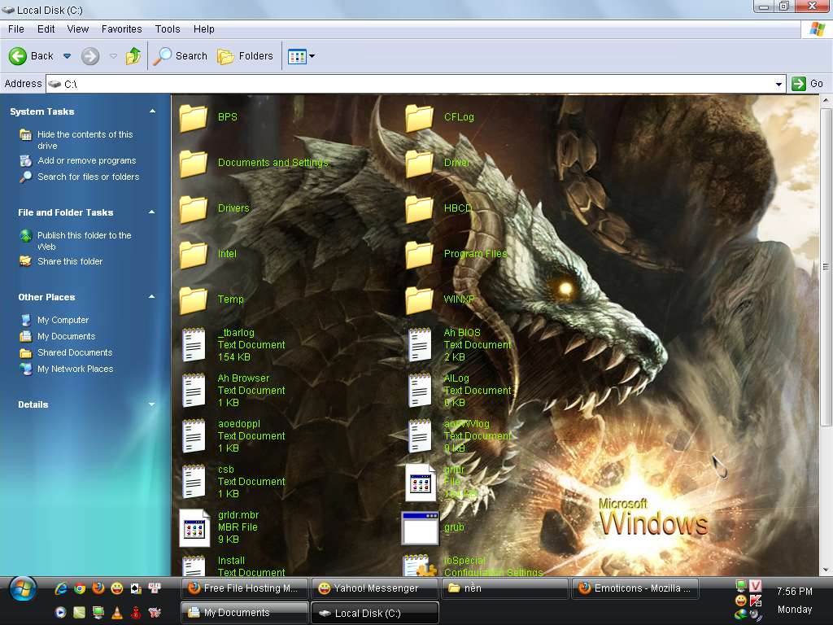Open the Views dropdown in toolbar
This screenshot has width=833, height=625.
pyautogui.click(x=301, y=56)
